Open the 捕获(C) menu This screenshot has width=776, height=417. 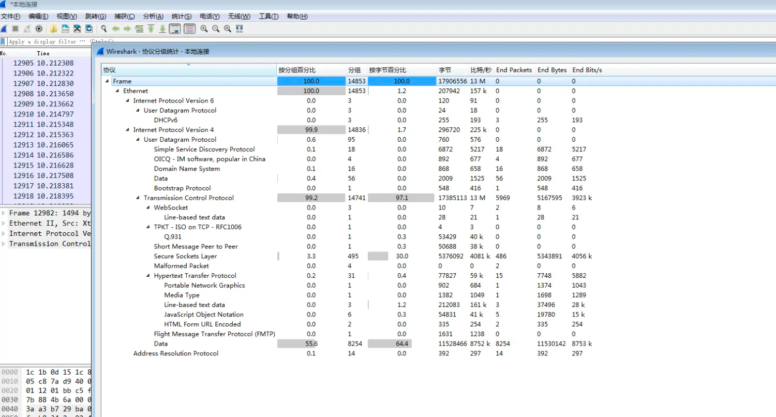point(124,16)
